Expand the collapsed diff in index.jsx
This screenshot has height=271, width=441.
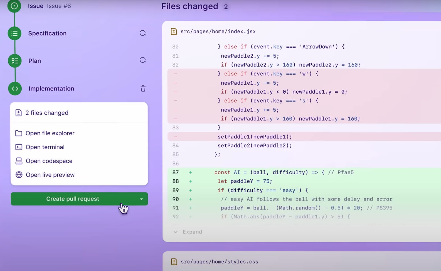pyautogui.click(x=188, y=232)
